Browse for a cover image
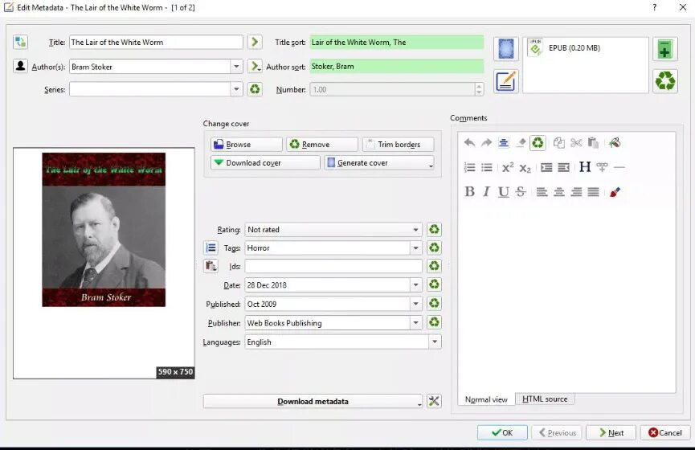 point(247,144)
